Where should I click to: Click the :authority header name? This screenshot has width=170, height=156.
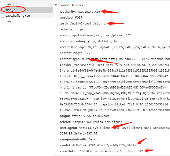[68, 12]
